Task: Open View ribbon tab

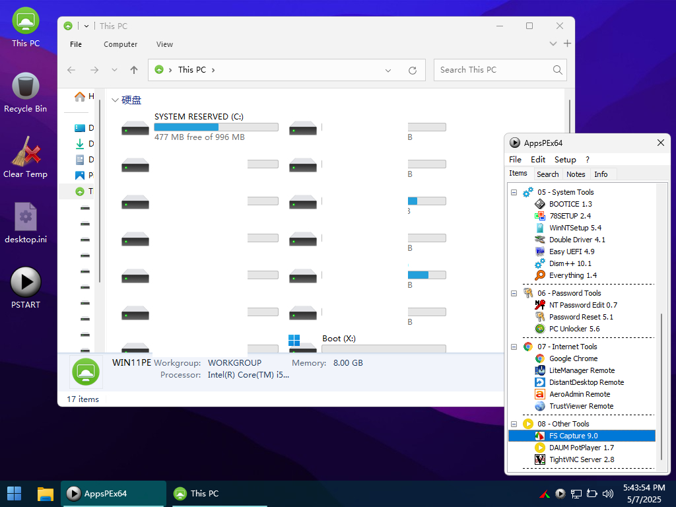Action: 164,44
